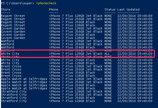Click the phone model in first Regent Street row

(76, 16)
